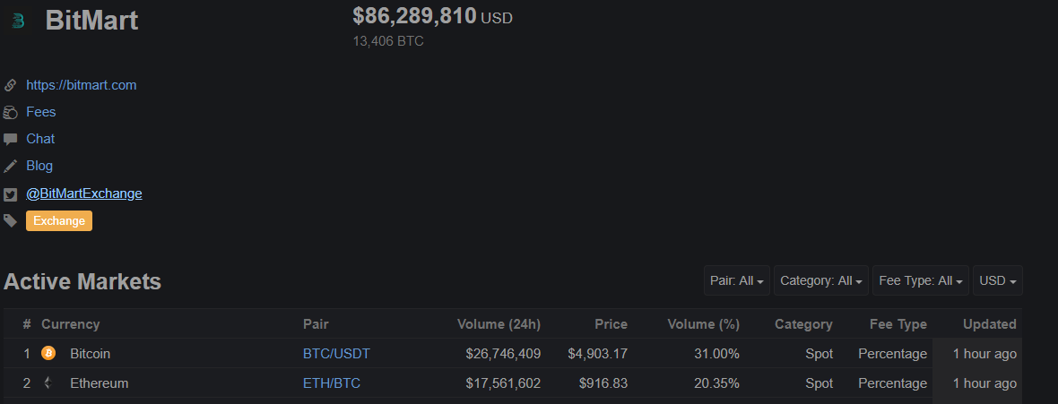Click the chain link icon beside website URL

[x=10, y=86]
